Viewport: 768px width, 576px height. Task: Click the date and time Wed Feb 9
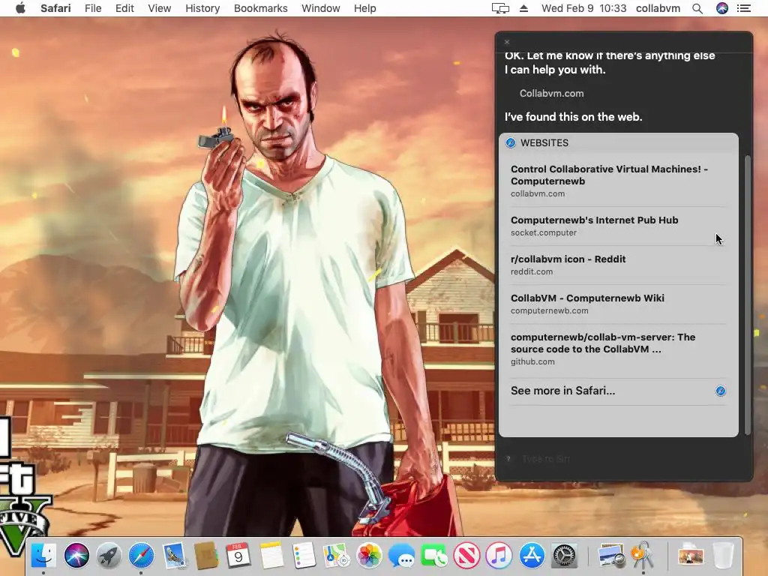583,8
